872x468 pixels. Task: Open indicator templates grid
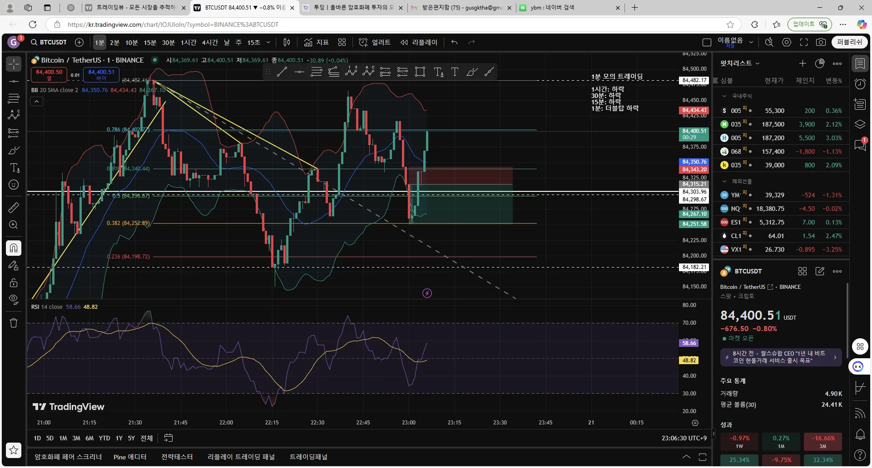tap(342, 42)
